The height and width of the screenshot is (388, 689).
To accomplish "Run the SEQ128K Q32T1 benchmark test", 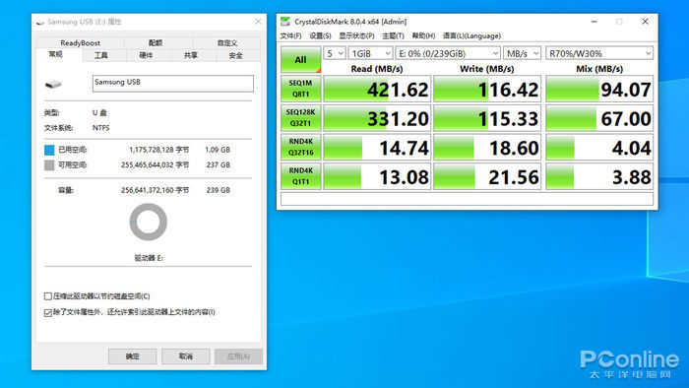I will [x=301, y=118].
